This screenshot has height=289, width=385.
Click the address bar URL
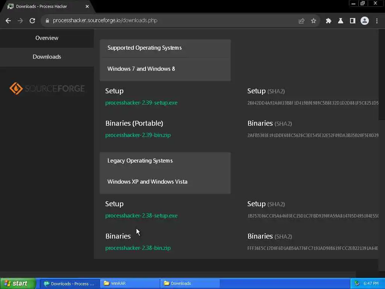pyautogui.click(x=105, y=20)
